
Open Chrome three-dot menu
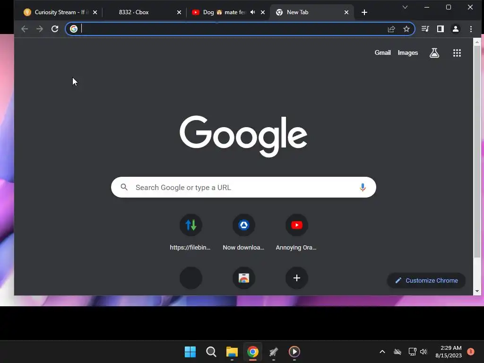471,29
